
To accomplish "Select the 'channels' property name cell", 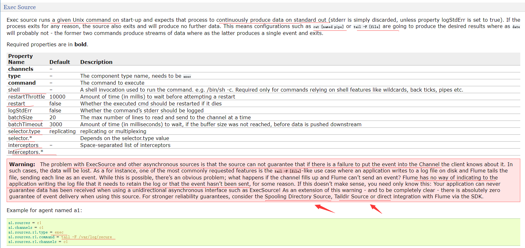I will tap(21, 69).
